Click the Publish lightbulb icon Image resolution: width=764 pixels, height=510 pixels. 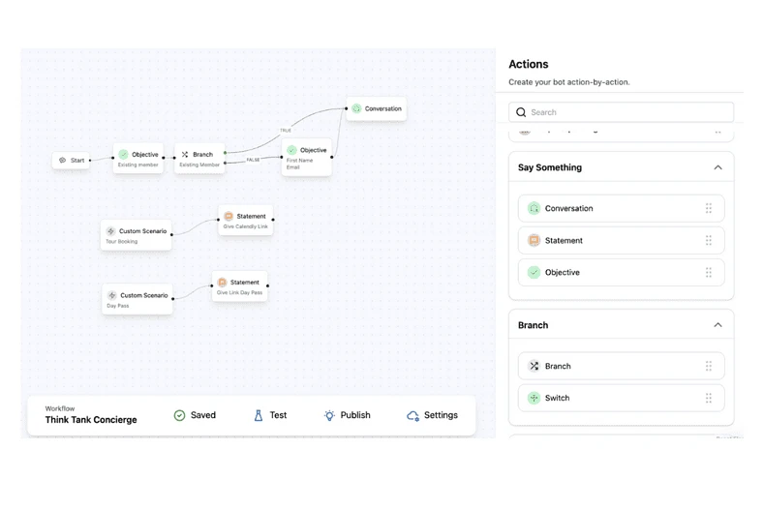coord(330,415)
